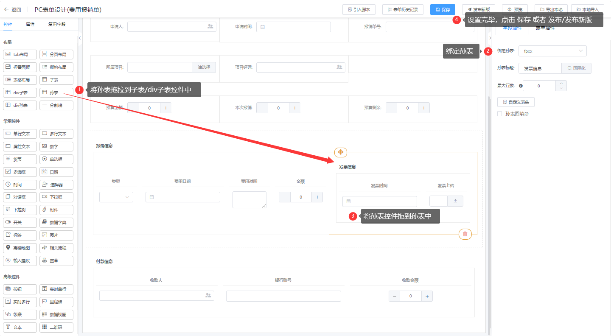611x336 pixels.
Task: Decrease the 最大行数 value
Action: click(x=561, y=88)
